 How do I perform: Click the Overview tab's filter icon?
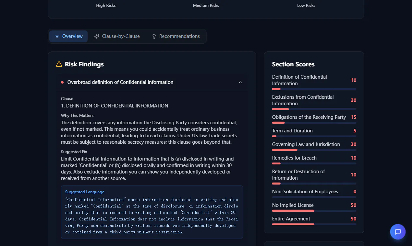57,37
